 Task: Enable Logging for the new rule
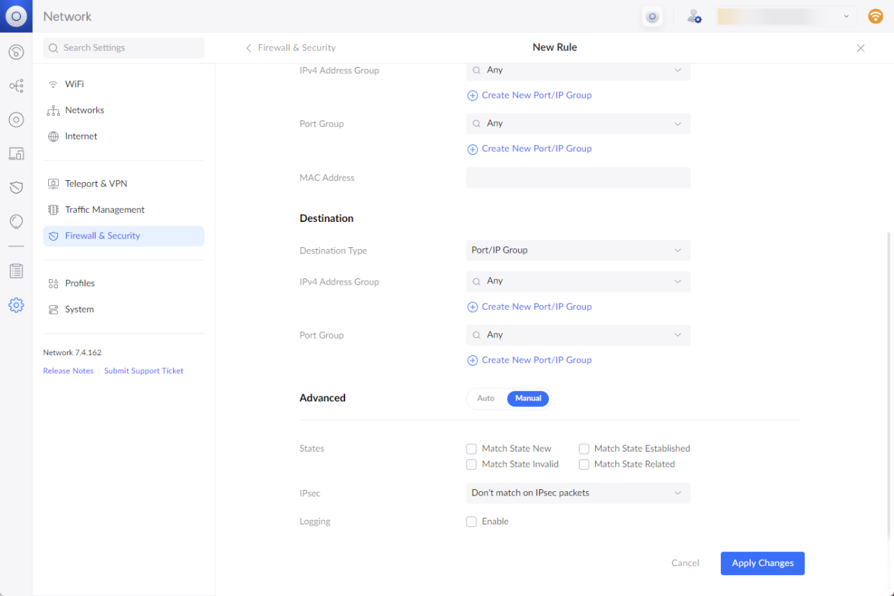pyautogui.click(x=471, y=521)
